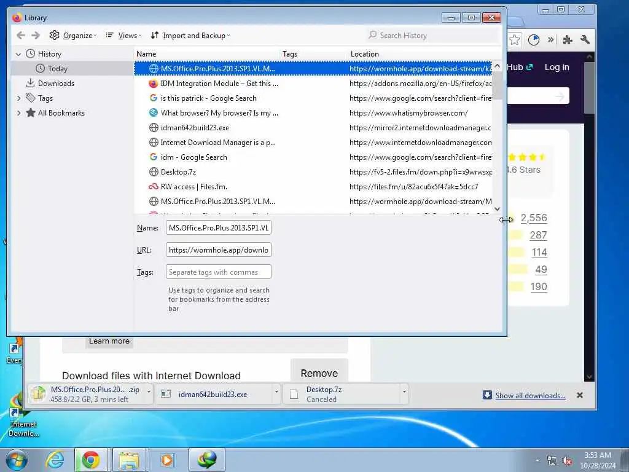Click scroll down arrow of history list
Viewport: 629px width, 472px height.
tap(497, 209)
